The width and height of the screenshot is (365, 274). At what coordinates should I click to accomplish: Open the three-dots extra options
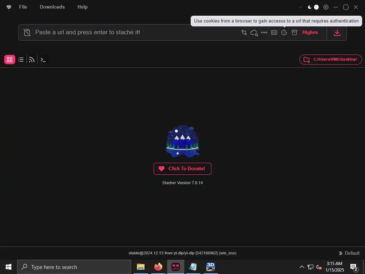pyautogui.click(x=264, y=32)
